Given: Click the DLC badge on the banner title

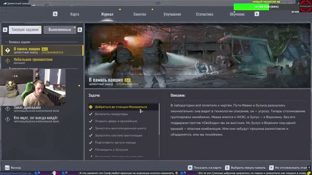Looking at the screenshot, I should 128,80.
